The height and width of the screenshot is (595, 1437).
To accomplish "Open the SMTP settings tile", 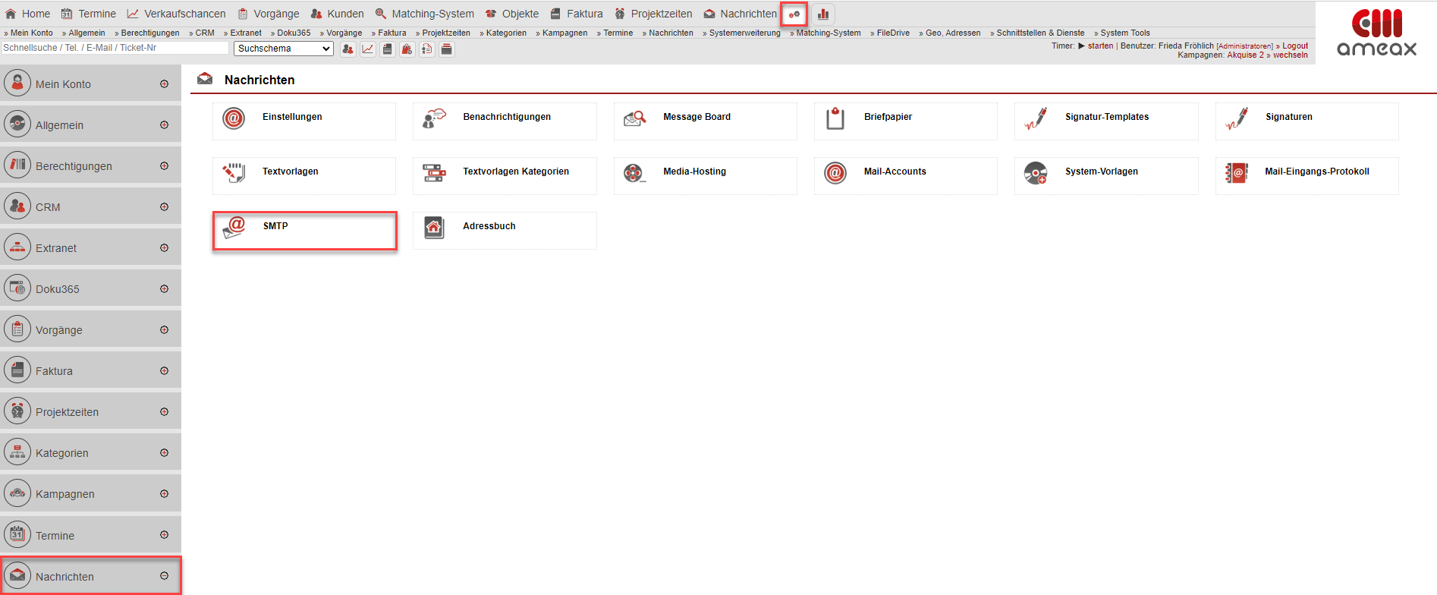I will (x=304, y=230).
